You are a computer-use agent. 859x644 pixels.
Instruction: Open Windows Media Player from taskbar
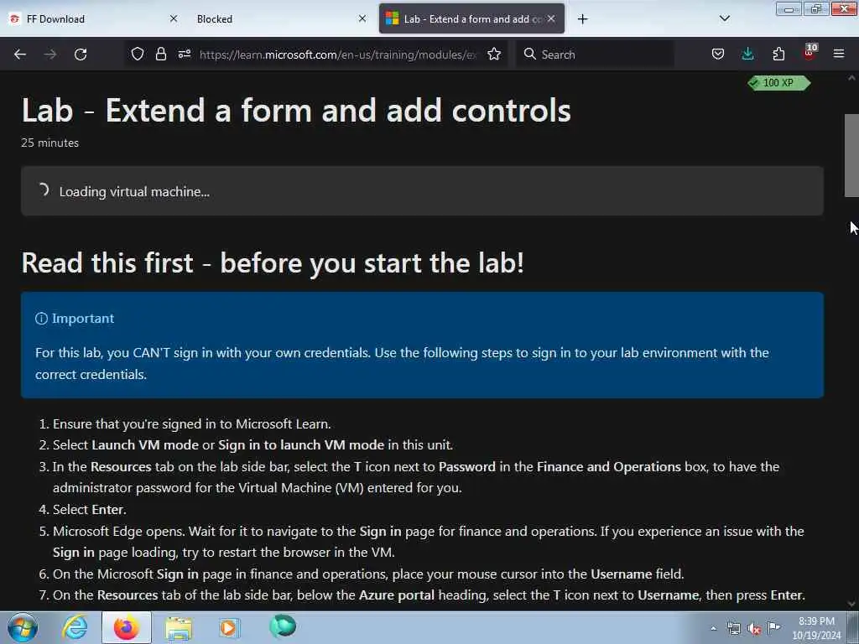click(x=229, y=628)
